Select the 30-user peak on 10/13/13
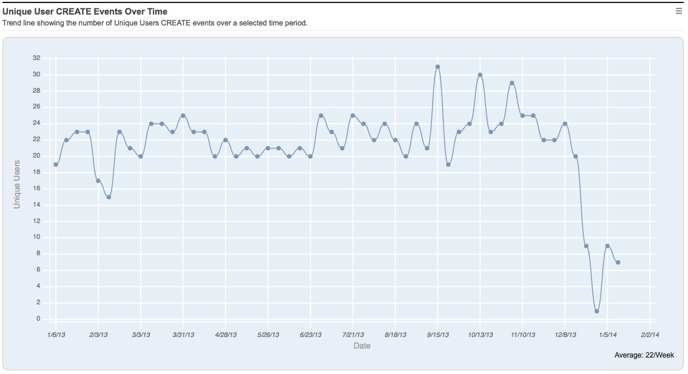This screenshot has width=688, height=374. pyautogui.click(x=480, y=75)
